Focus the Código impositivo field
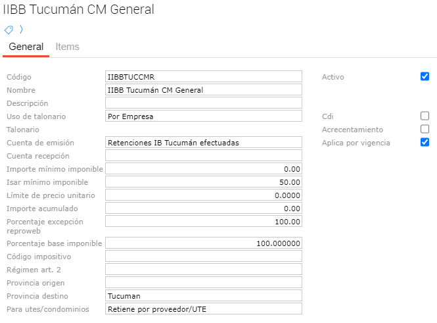Screen dimensions: 437x323 (x=203, y=256)
